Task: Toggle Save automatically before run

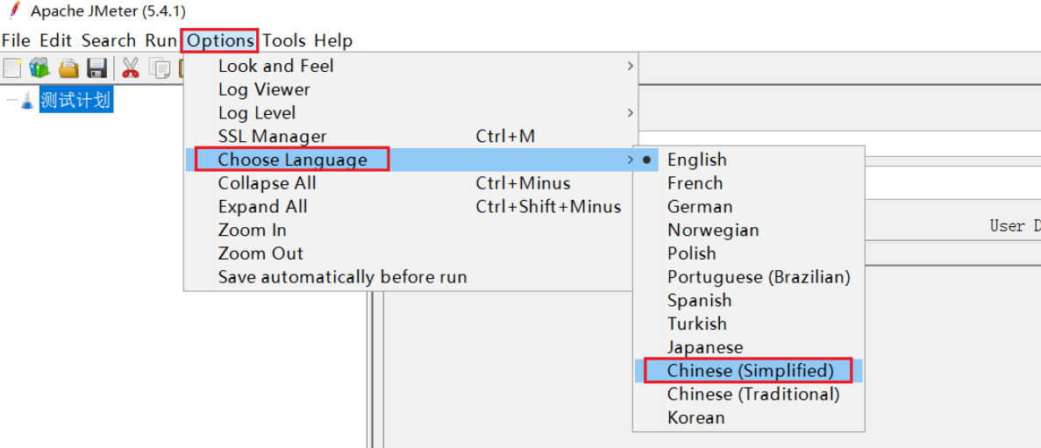Action: 342,277
